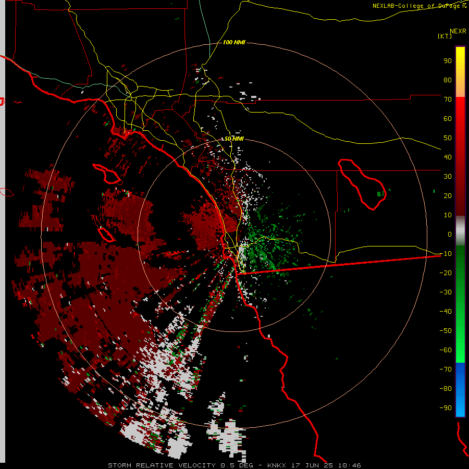The width and height of the screenshot is (469, 469).
Task: Click the -90 value on the color scale
Action: click(446, 408)
